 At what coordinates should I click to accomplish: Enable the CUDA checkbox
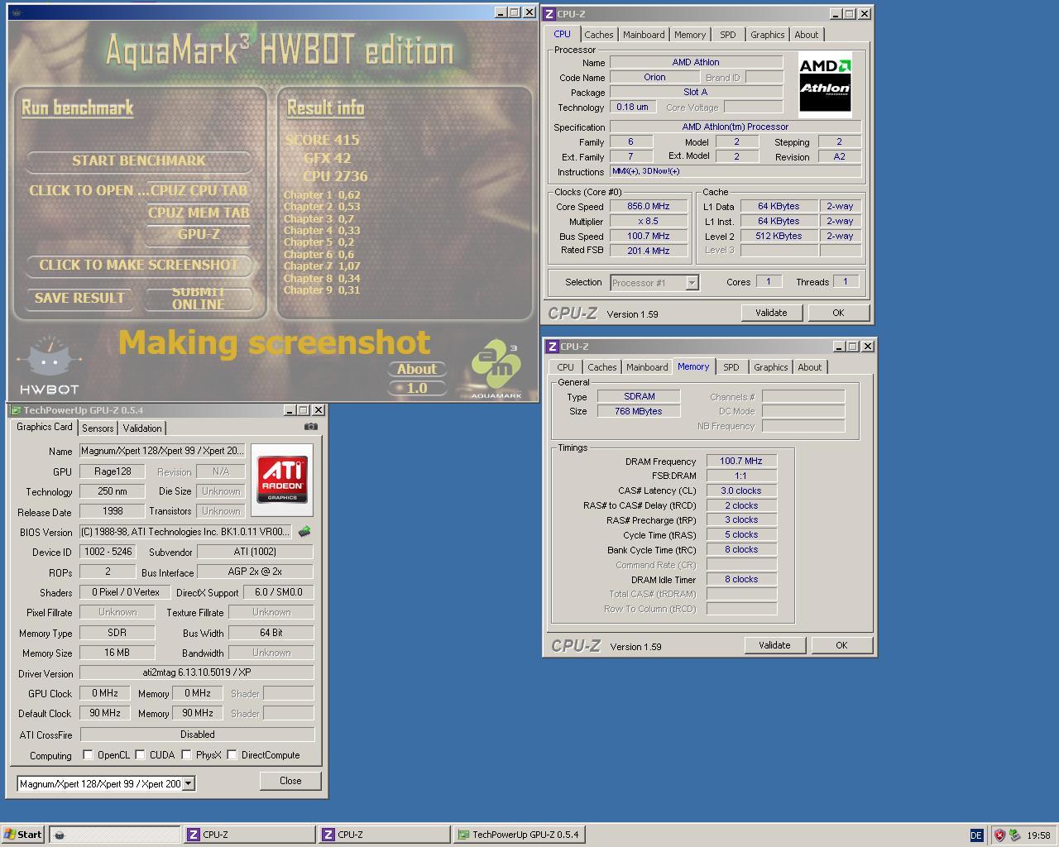point(141,755)
